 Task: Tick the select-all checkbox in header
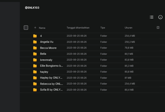coord(26,28)
